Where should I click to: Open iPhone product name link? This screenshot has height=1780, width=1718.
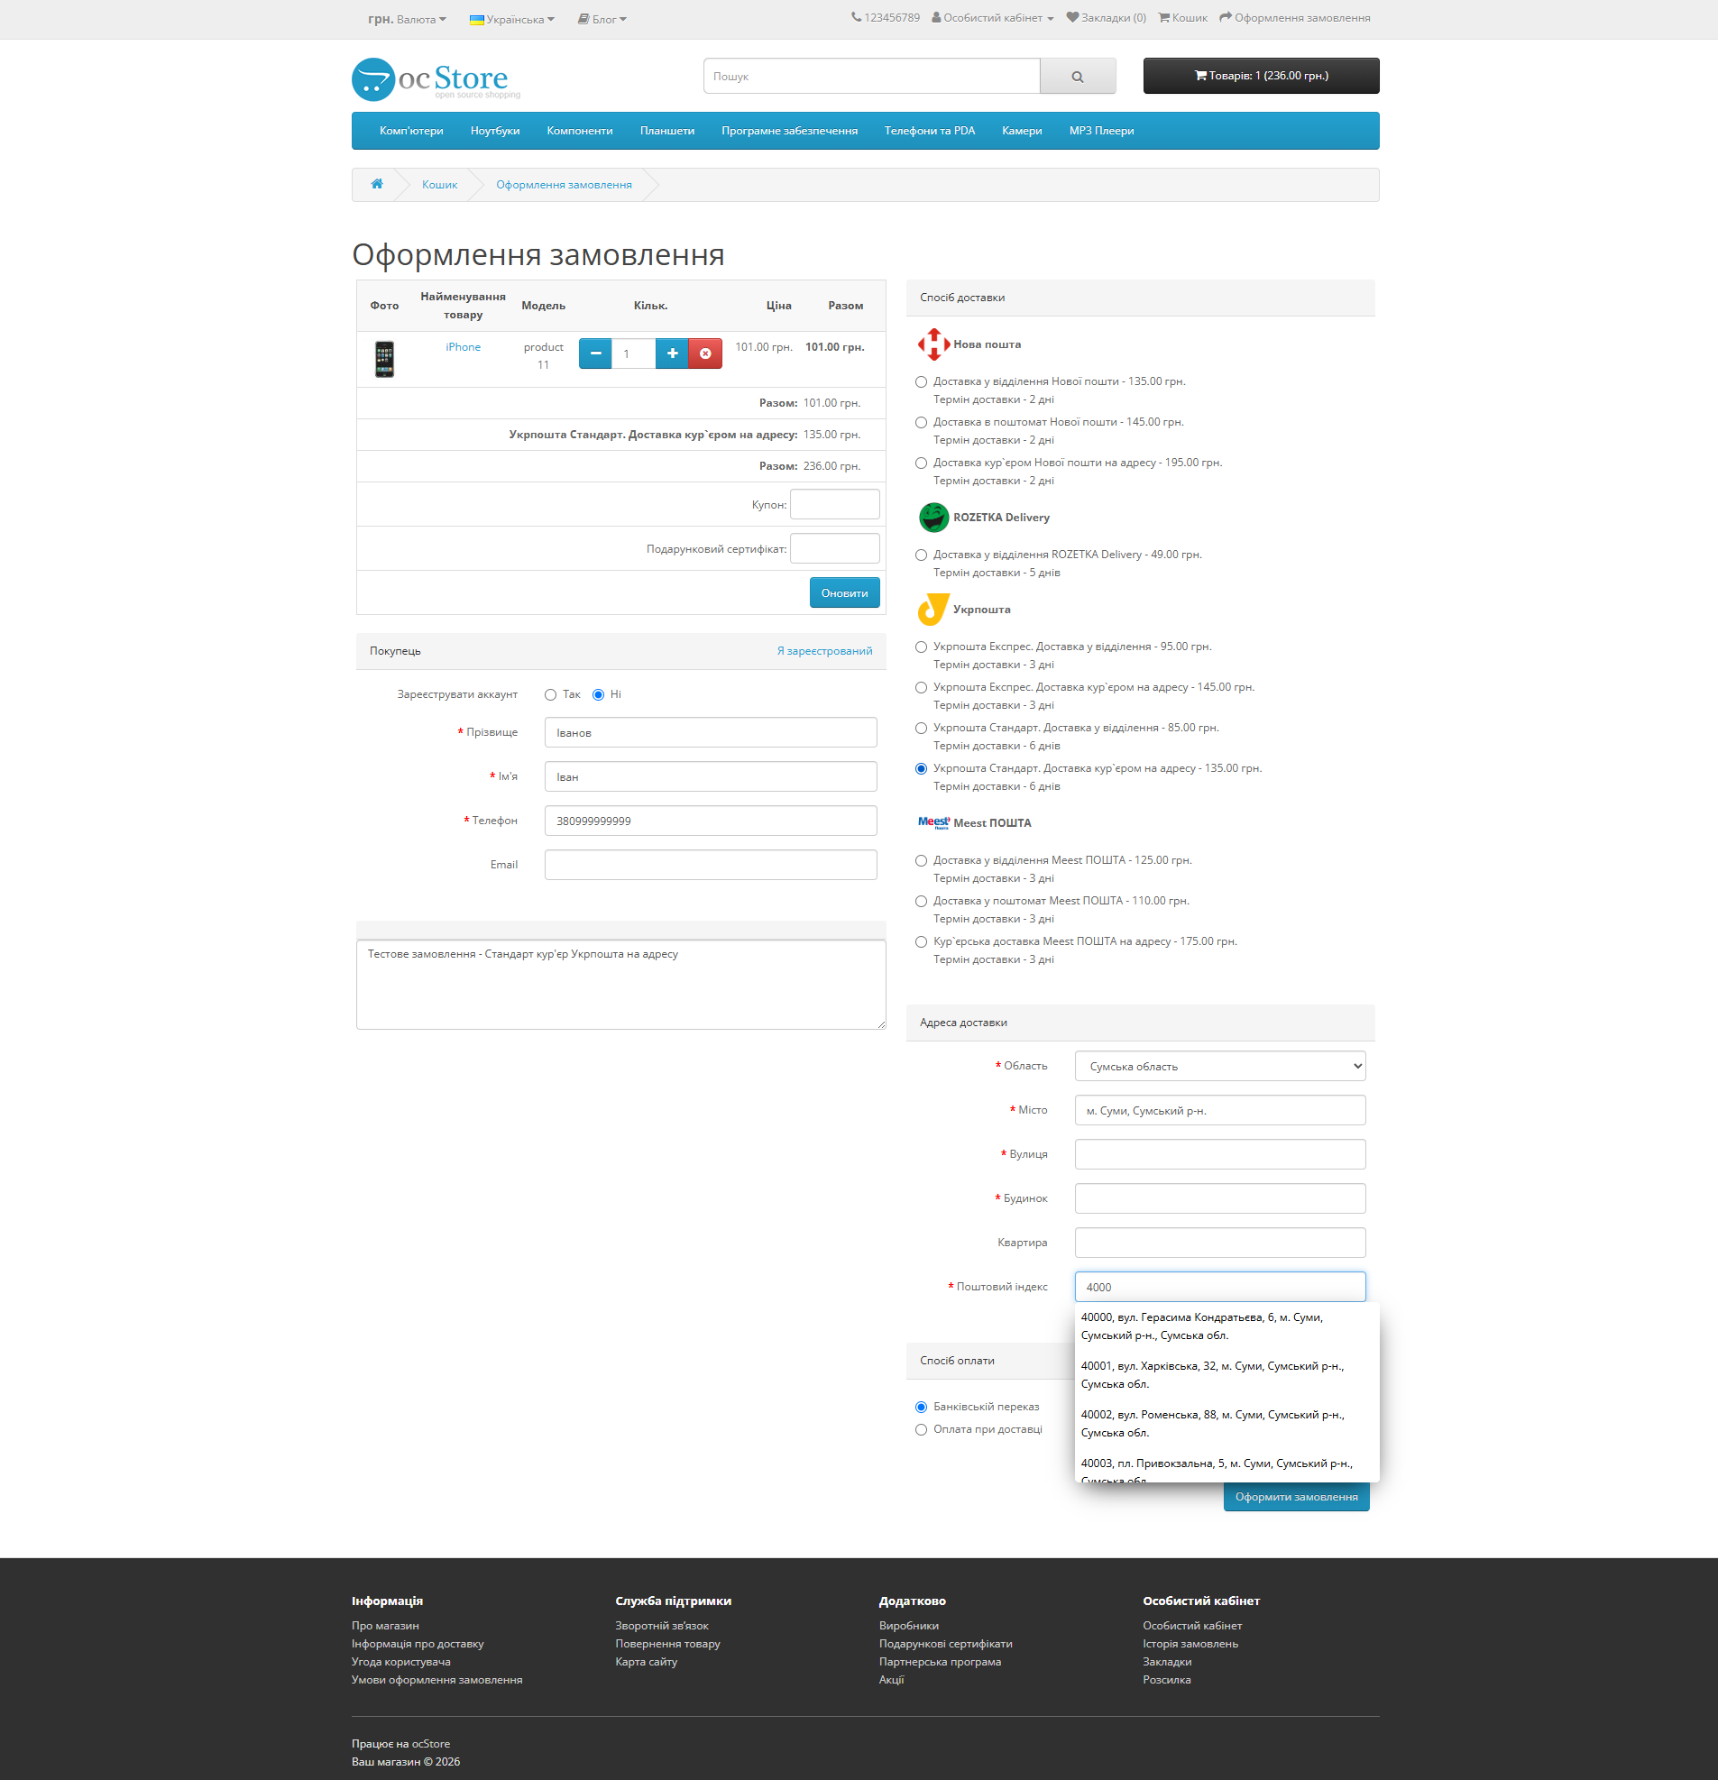coord(463,347)
